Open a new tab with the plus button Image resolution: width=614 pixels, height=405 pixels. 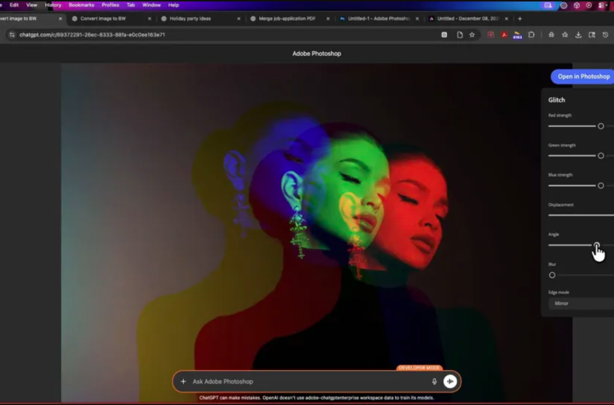pyautogui.click(x=519, y=18)
